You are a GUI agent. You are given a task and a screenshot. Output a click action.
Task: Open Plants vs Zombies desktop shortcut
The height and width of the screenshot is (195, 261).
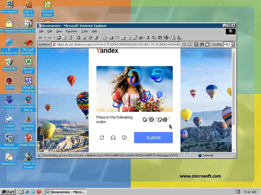(28, 161)
